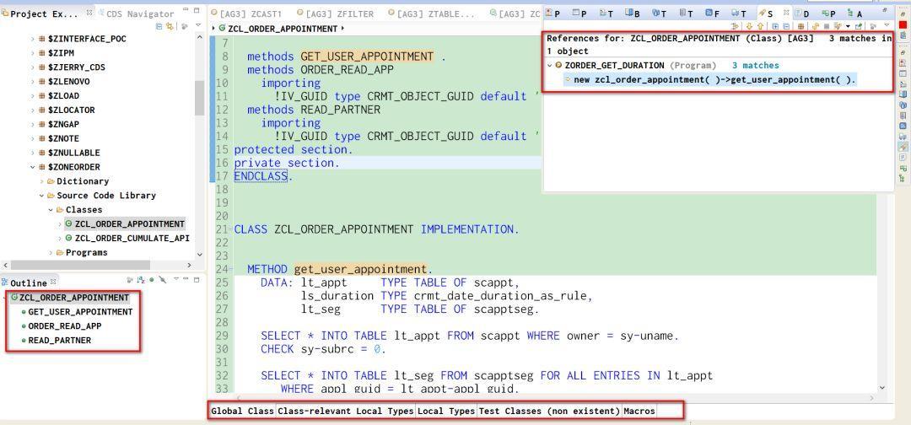Image resolution: width=911 pixels, height=425 pixels.
Task: Select ZCL_ORDER_CUMULATE_API class in tree
Action: [x=132, y=238]
